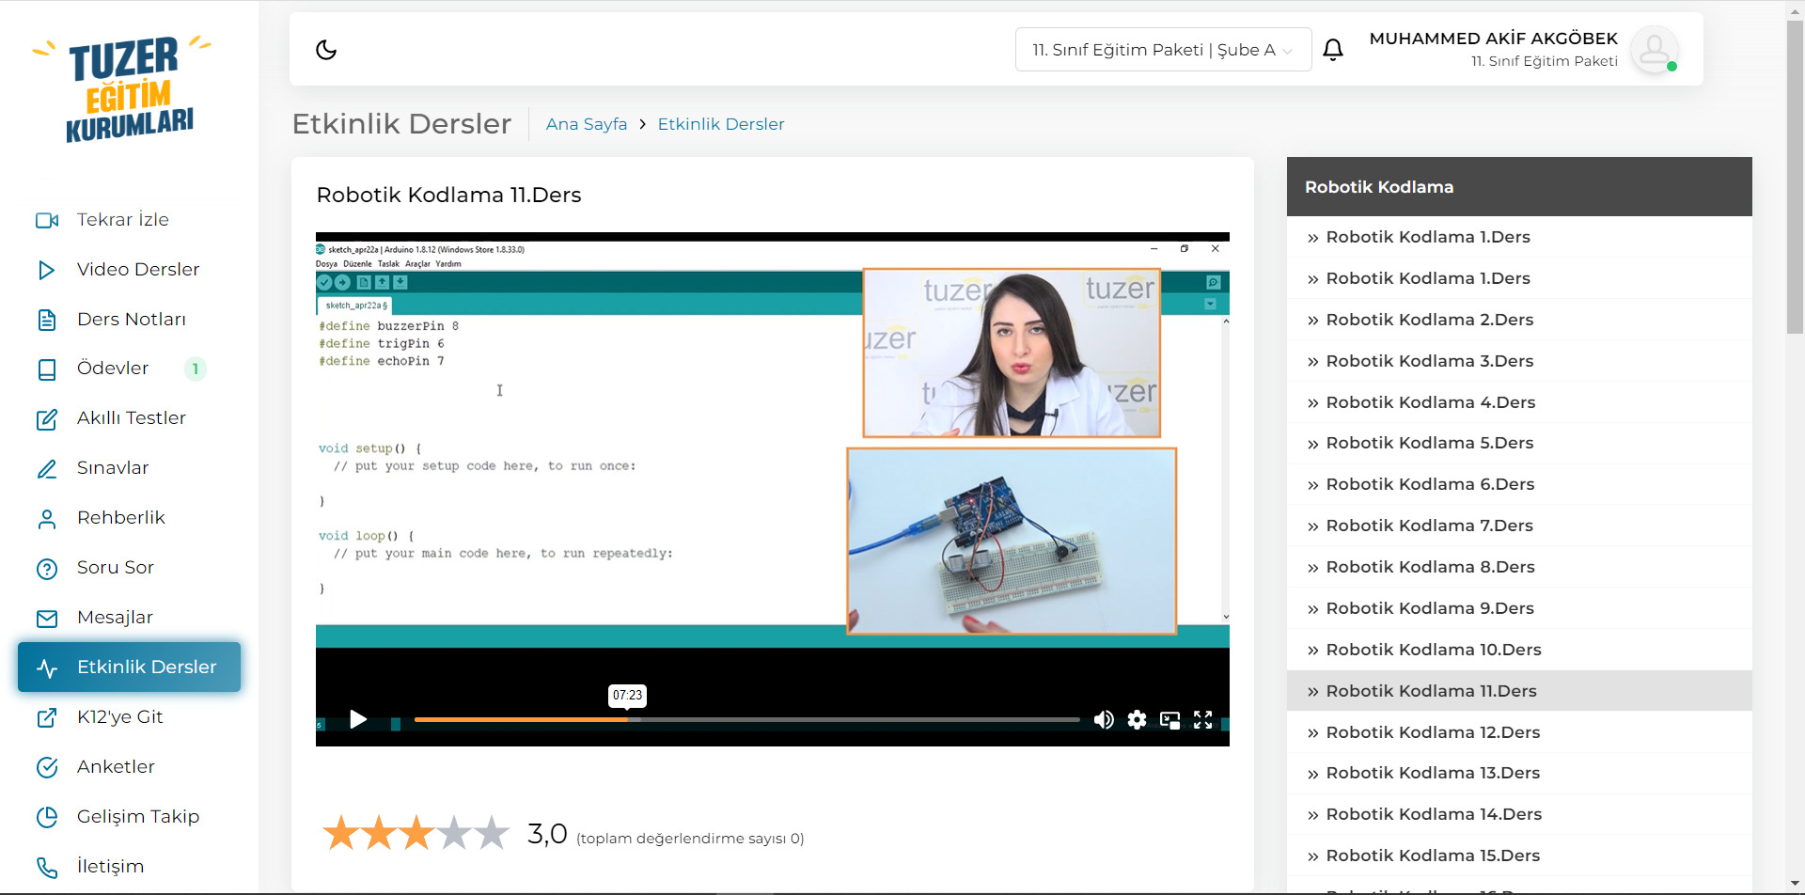Enable picture-in-picture mode in the player
This screenshot has height=895, width=1805.
[x=1169, y=720]
